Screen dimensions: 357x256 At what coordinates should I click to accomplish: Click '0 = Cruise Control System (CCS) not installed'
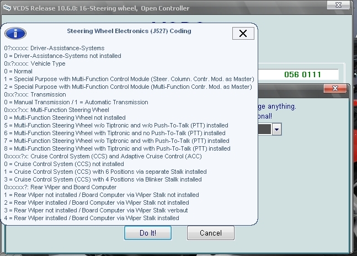(64, 164)
